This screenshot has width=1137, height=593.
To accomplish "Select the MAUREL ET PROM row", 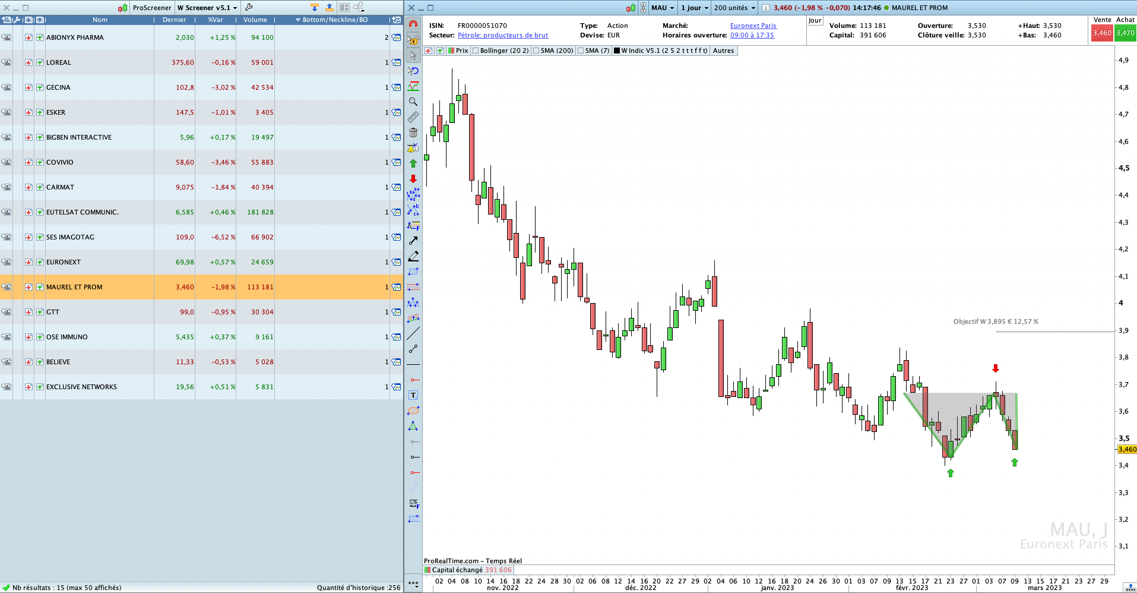I will pyautogui.click(x=202, y=287).
